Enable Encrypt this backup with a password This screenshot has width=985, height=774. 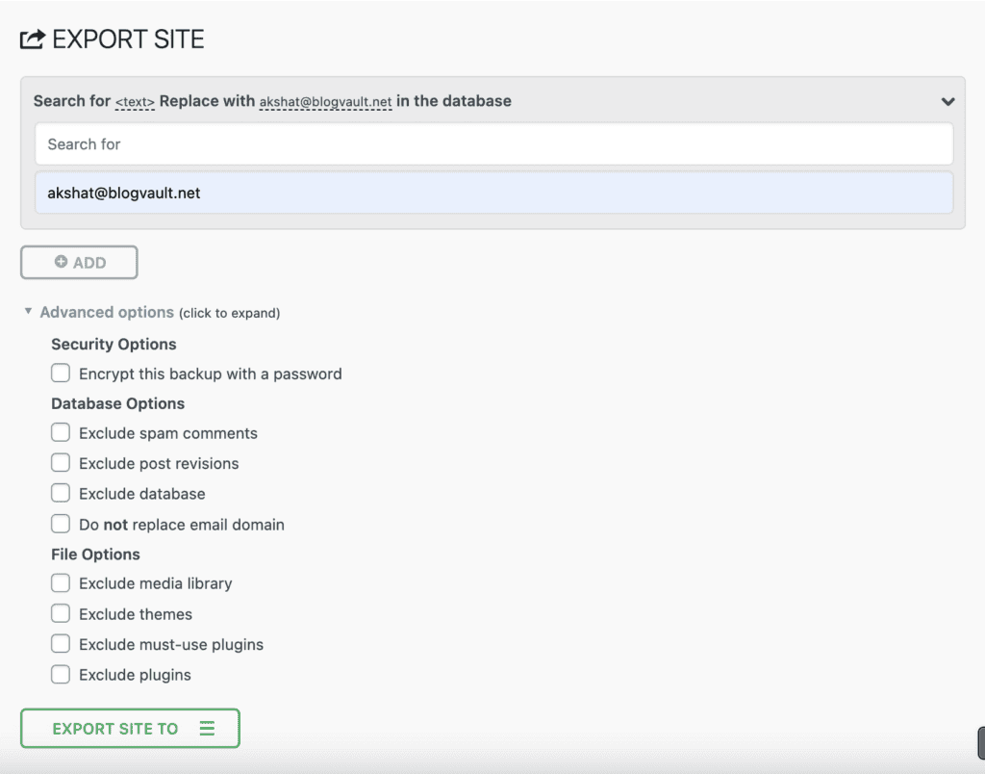tap(61, 373)
